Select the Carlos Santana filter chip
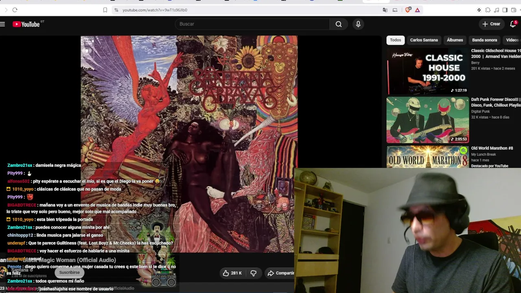This screenshot has width=521, height=293. (x=424, y=40)
